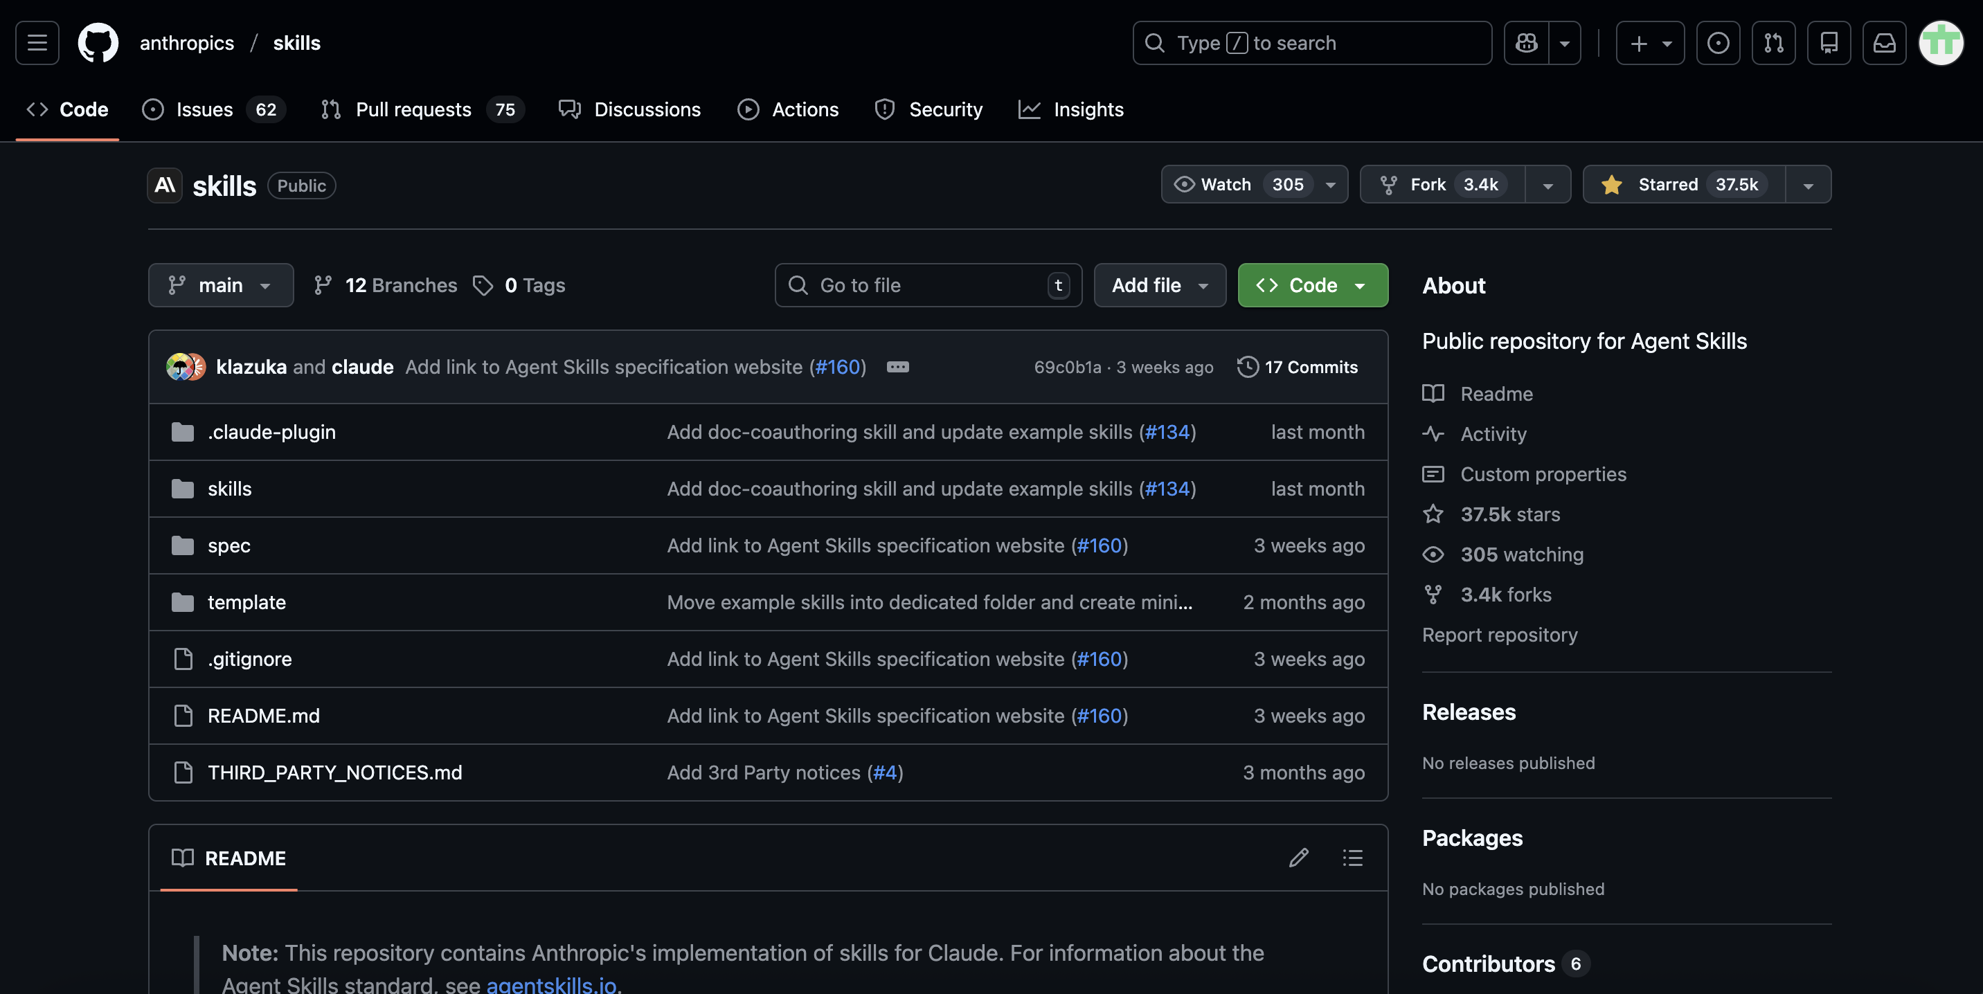1983x994 pixels.
Task: Open your pull requests from header icon
Action: [1774, 43]
